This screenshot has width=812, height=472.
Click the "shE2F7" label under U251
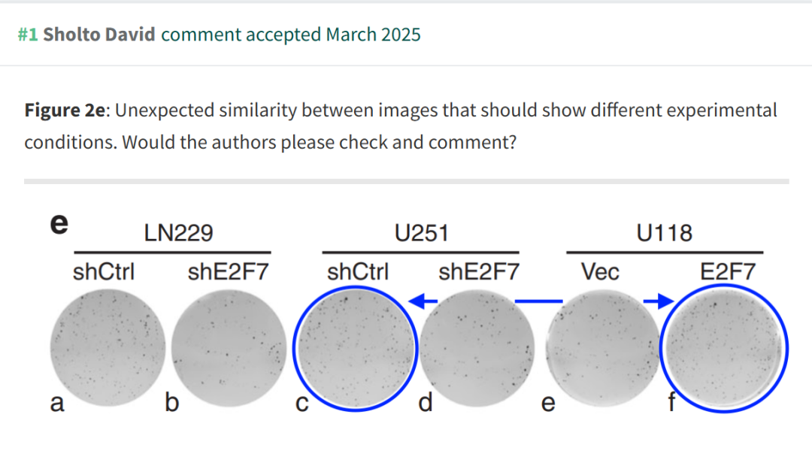coord(479,272)
